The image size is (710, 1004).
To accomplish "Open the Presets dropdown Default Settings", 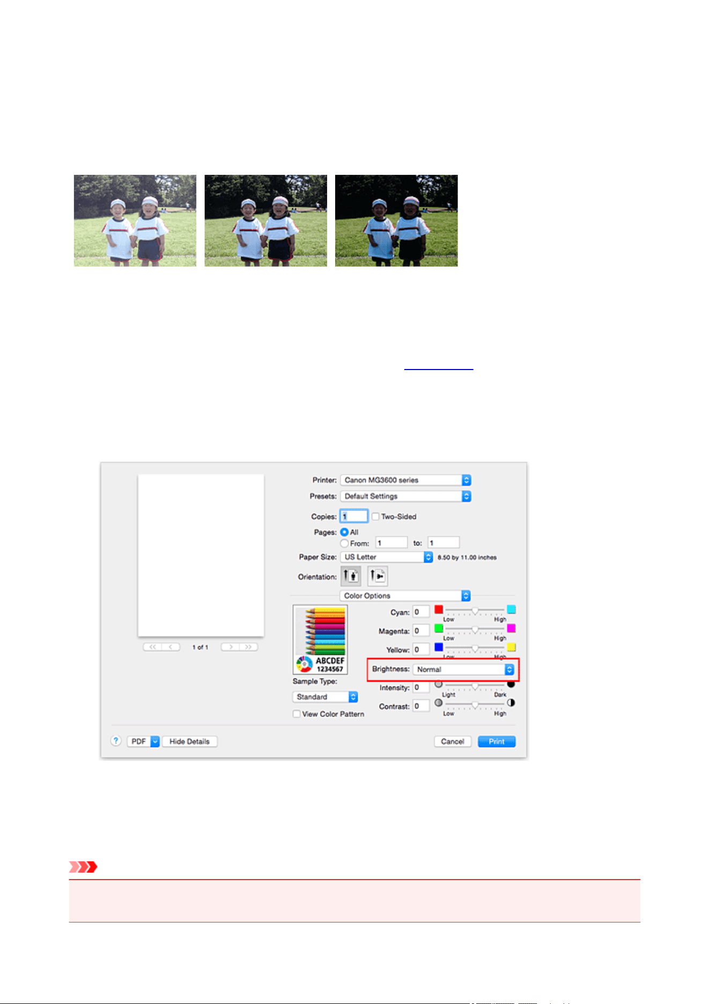I will point(405,496).
